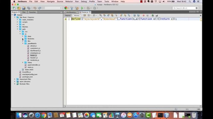Image resolution: width=213 pixels, height=119 pixels.
Task: Click the Stop Macro Recording icon
Action: [147, 16]
